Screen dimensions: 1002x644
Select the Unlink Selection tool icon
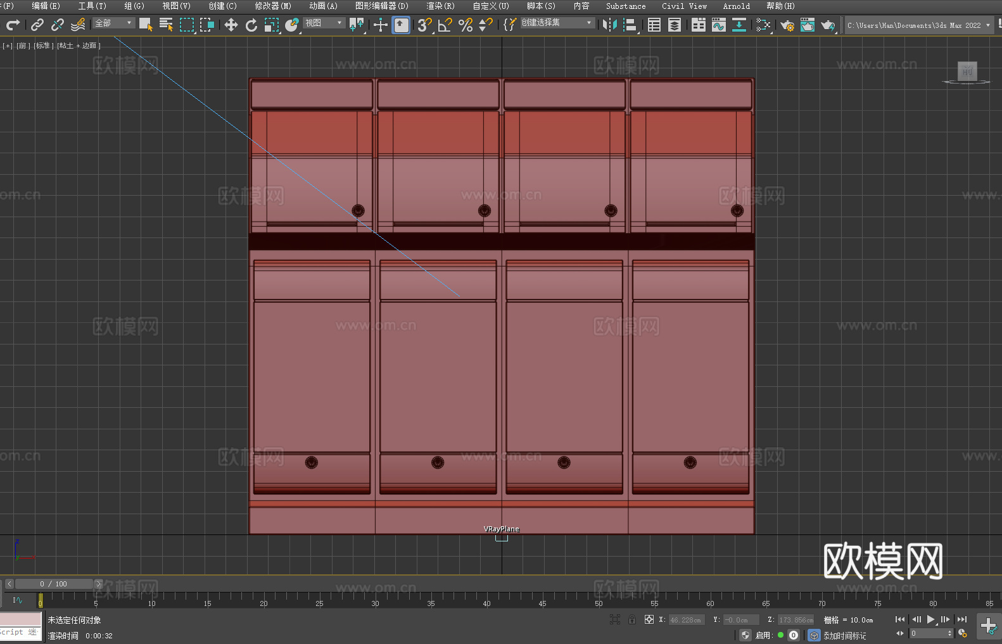point(58,25)
